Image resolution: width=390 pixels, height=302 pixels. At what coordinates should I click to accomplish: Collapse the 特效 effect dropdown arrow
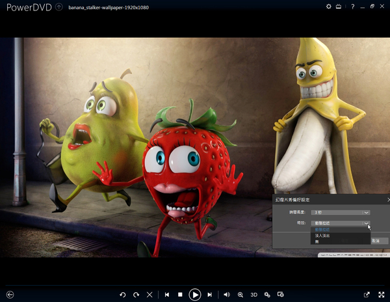click(x=367, y=223)
